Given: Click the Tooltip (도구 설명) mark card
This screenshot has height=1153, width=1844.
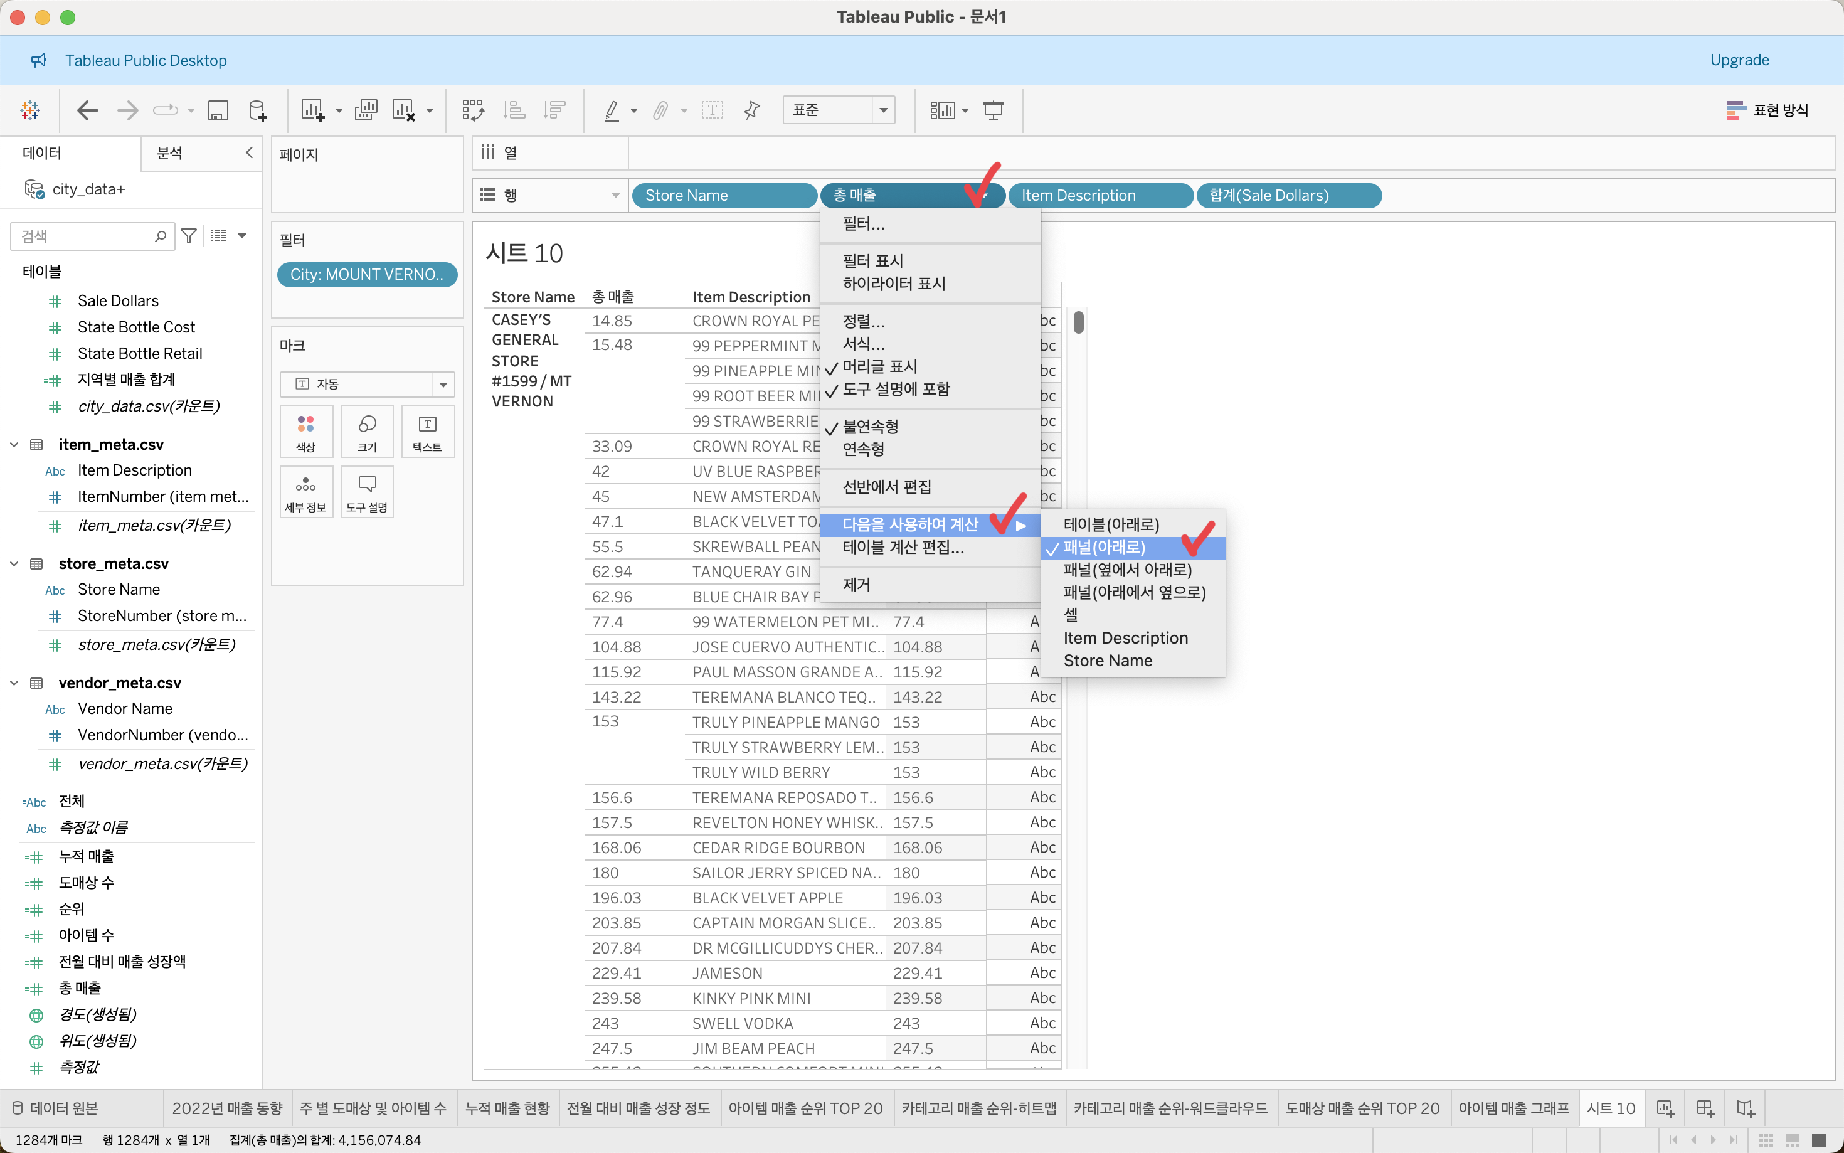Looking at the screenshot, I should point(367,492).
